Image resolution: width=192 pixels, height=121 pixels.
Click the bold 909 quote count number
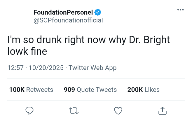[69, 90]
